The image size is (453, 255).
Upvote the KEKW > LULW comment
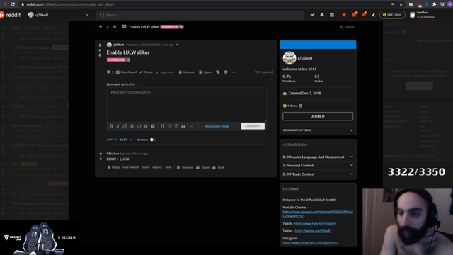click(x=101, y=154)
